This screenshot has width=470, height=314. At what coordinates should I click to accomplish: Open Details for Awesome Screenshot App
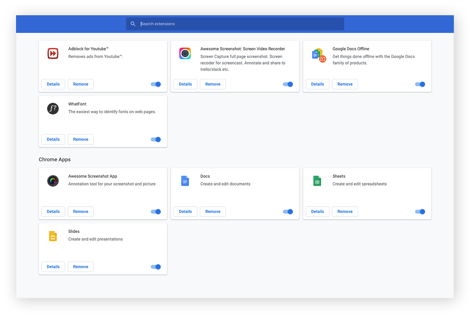pos(53,211)
